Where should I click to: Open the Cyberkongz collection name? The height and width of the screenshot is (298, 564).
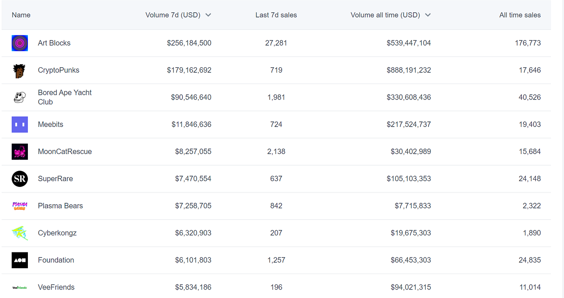point(57,233)
